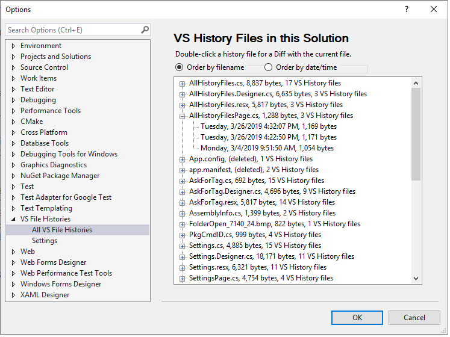Open Test Adapter for Google Test
This screenshot has height=337, width=450.
point(66,197)
